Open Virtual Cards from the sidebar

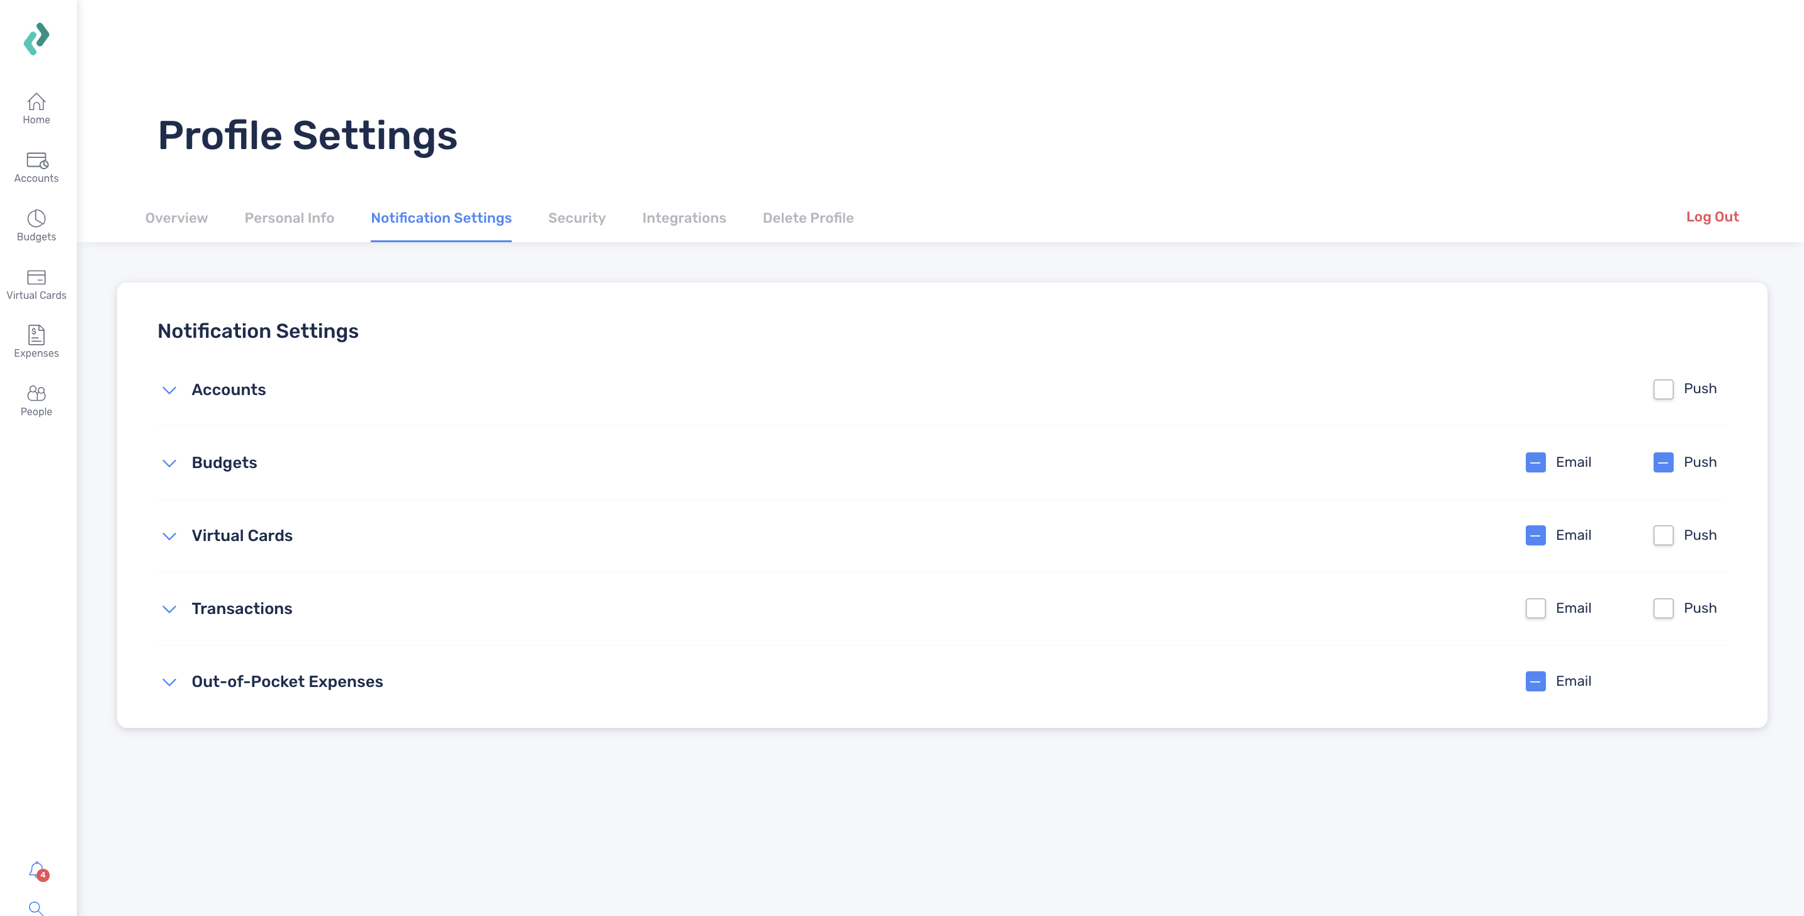click(37, 284)
